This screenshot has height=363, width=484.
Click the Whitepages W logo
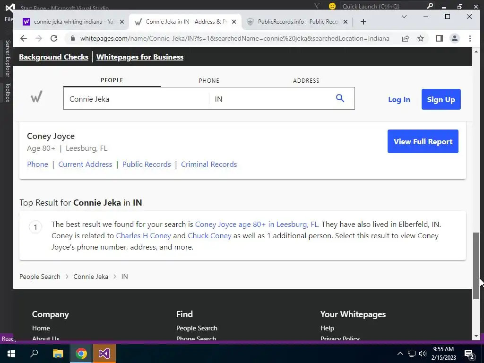36,97
